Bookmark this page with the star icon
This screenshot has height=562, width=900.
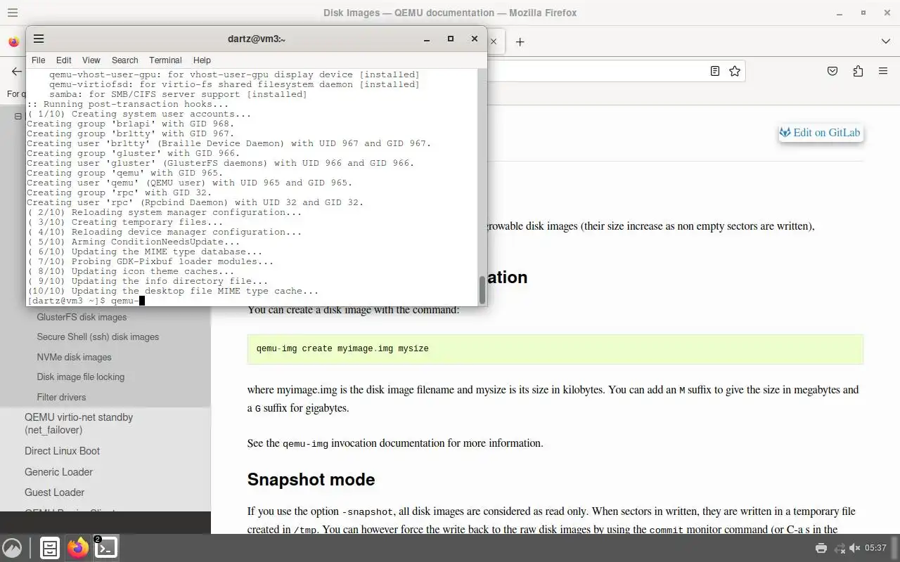[735, 71]
